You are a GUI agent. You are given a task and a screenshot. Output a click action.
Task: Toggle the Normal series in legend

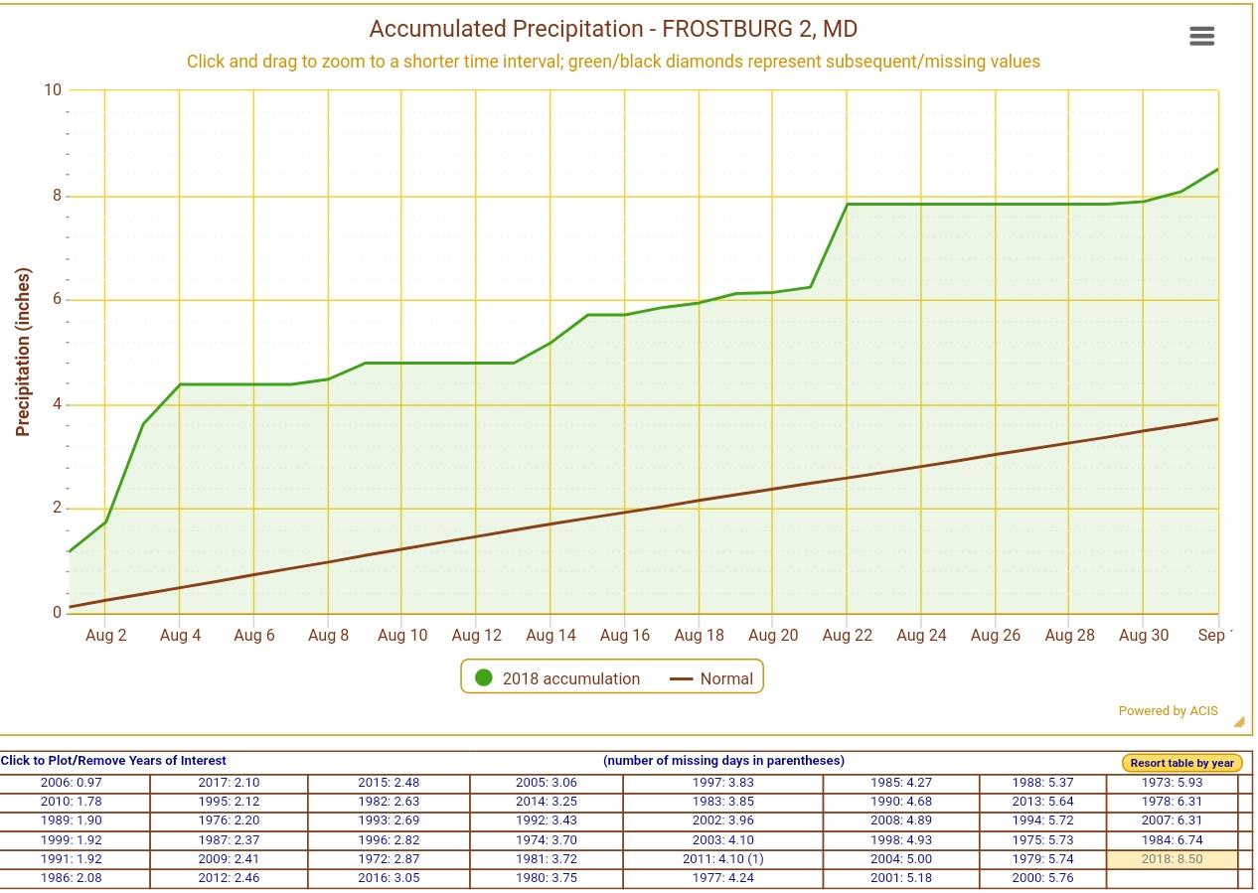click(x=725, y=678)
